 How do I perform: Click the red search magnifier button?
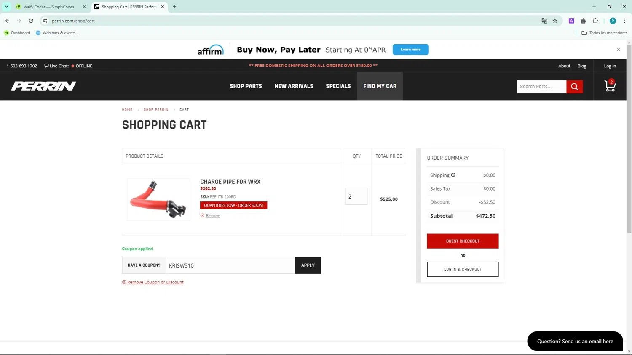coord(575,87)
